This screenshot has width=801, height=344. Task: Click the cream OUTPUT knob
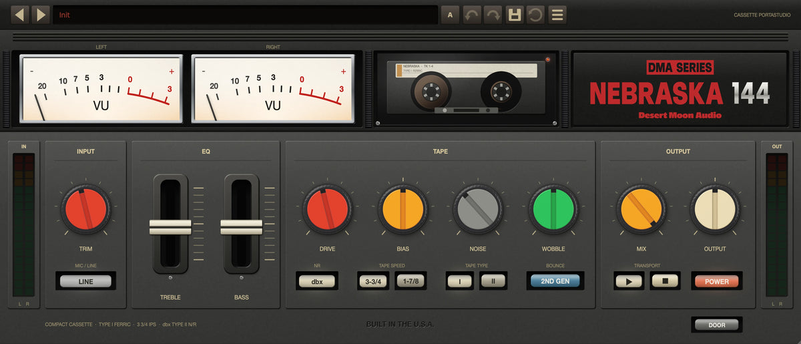coord(715,210)
